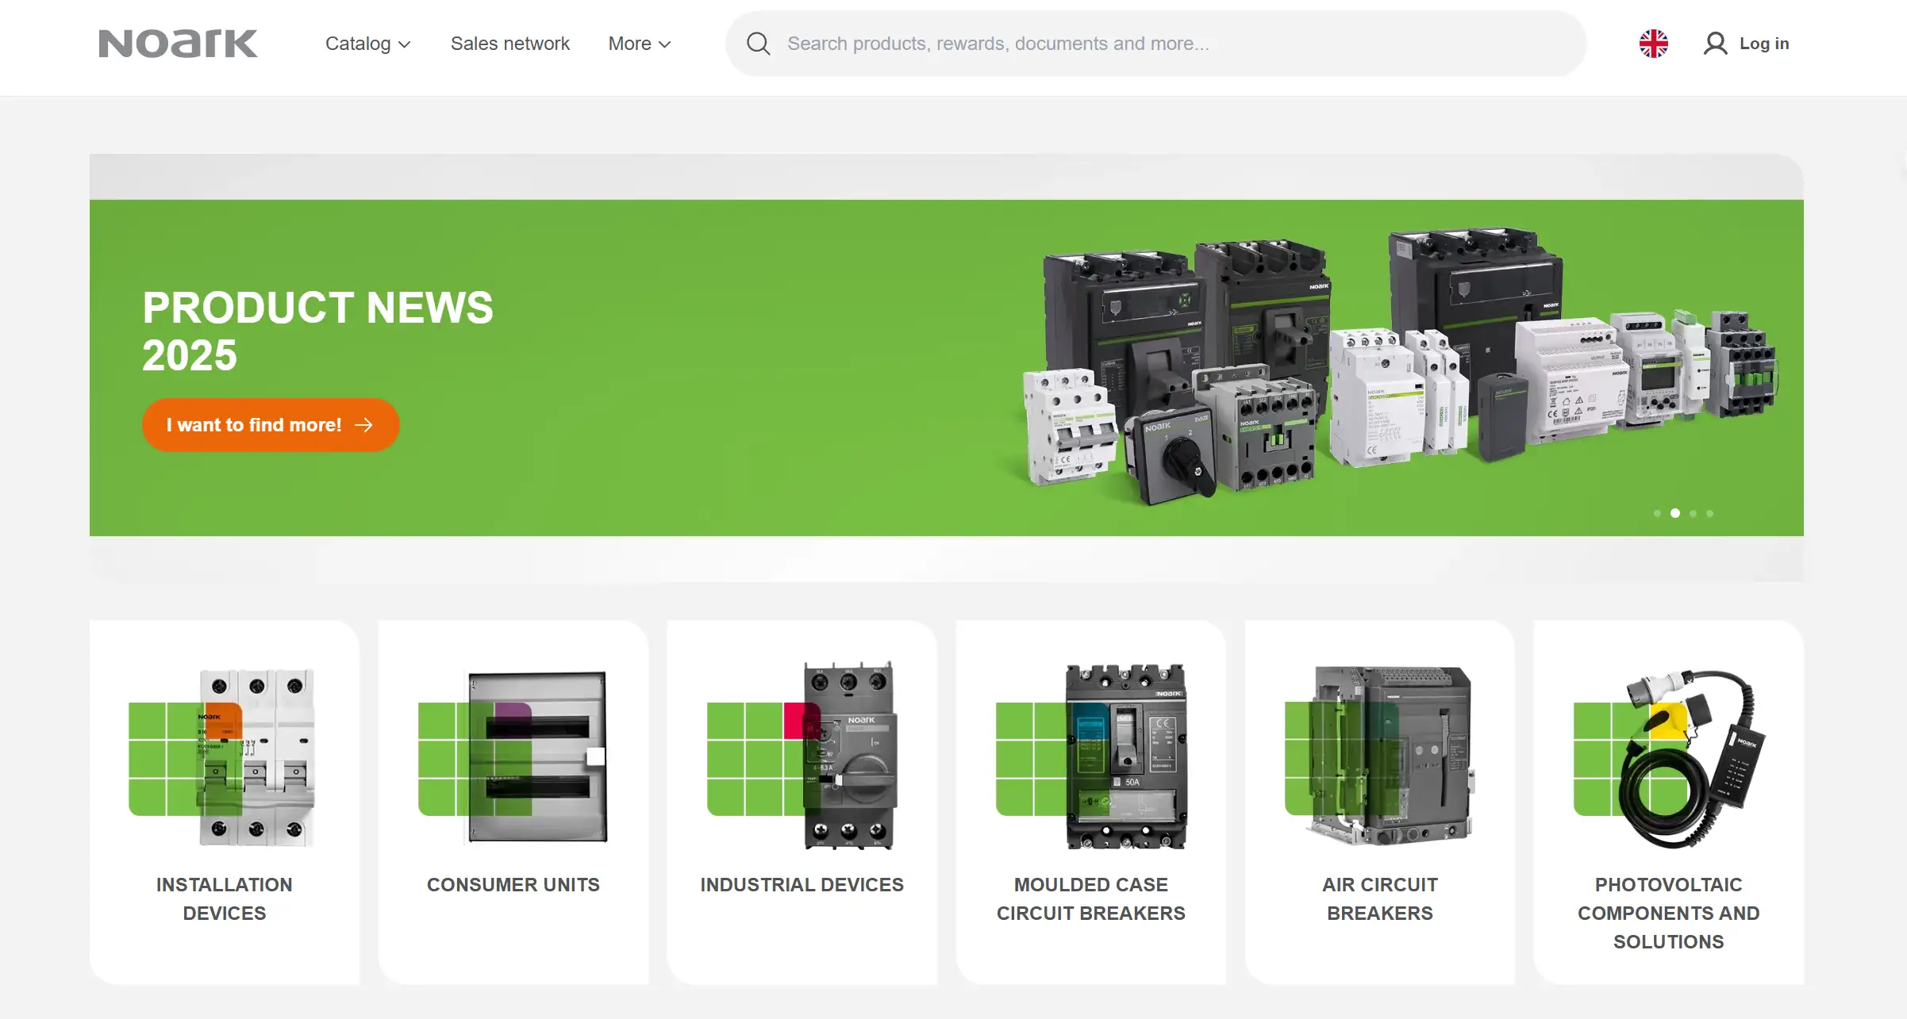Open the Photovoltaic EV charger cable image
The image size is (1907, 1019).
[x=1670, y=758]
